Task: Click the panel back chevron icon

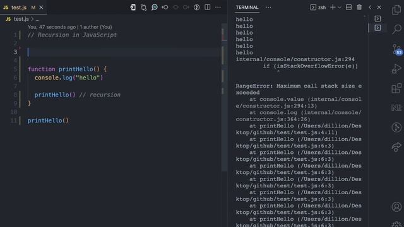Action: pyautogui.click(x=370, y=7)
